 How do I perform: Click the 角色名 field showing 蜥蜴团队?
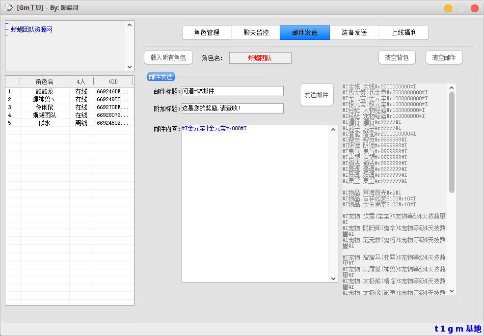(260, 58)
